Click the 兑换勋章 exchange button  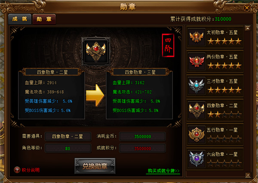95,166
